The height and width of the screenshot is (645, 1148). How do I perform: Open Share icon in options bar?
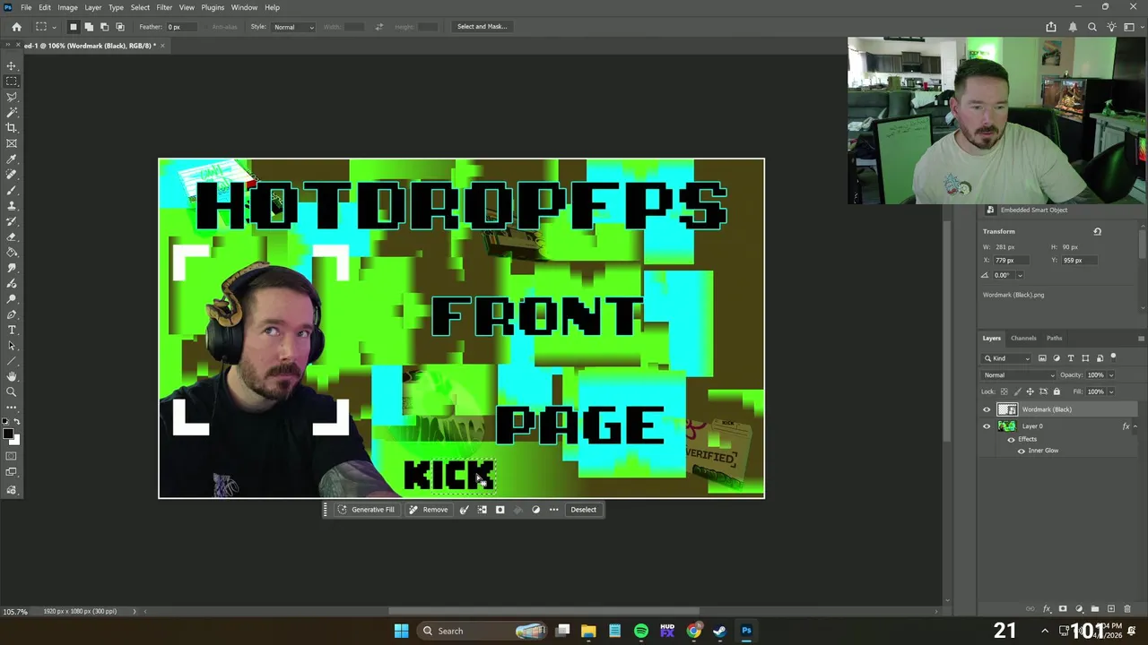coord(1051,27)
